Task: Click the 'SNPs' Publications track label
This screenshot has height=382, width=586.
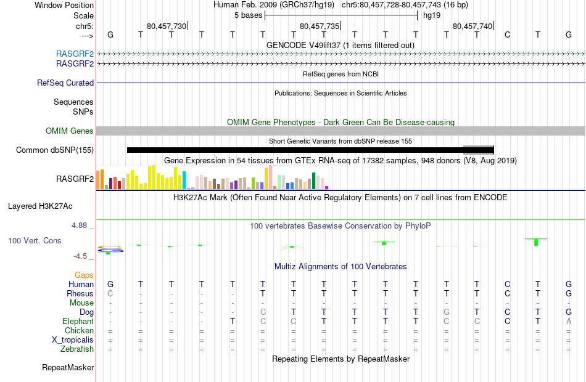Action: tap(83, 112)
